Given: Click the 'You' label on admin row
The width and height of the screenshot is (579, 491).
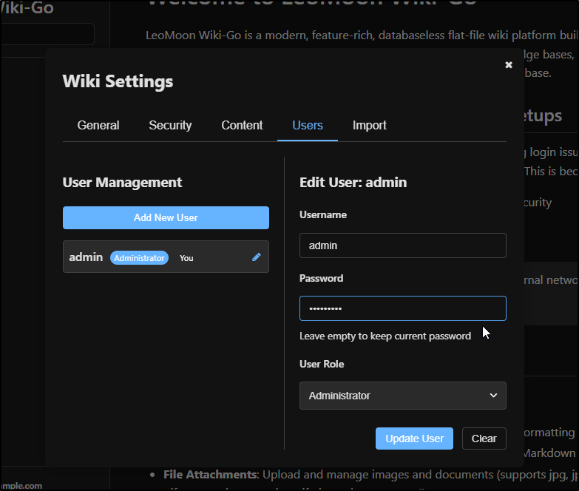Looking at the screenshot, I should 186,258.
